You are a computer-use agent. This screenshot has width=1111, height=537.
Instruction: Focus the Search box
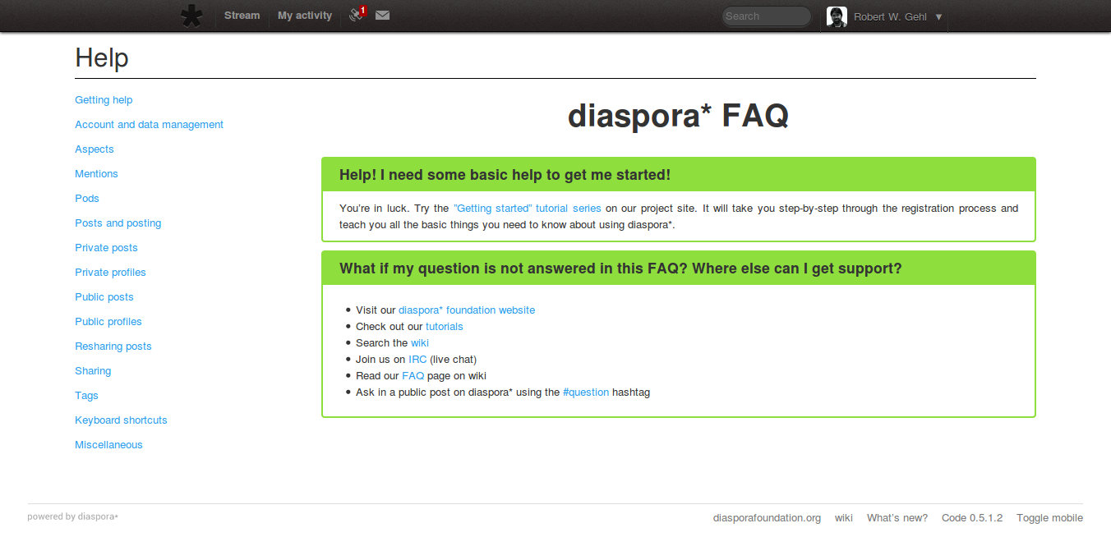(x=767, y=16)
